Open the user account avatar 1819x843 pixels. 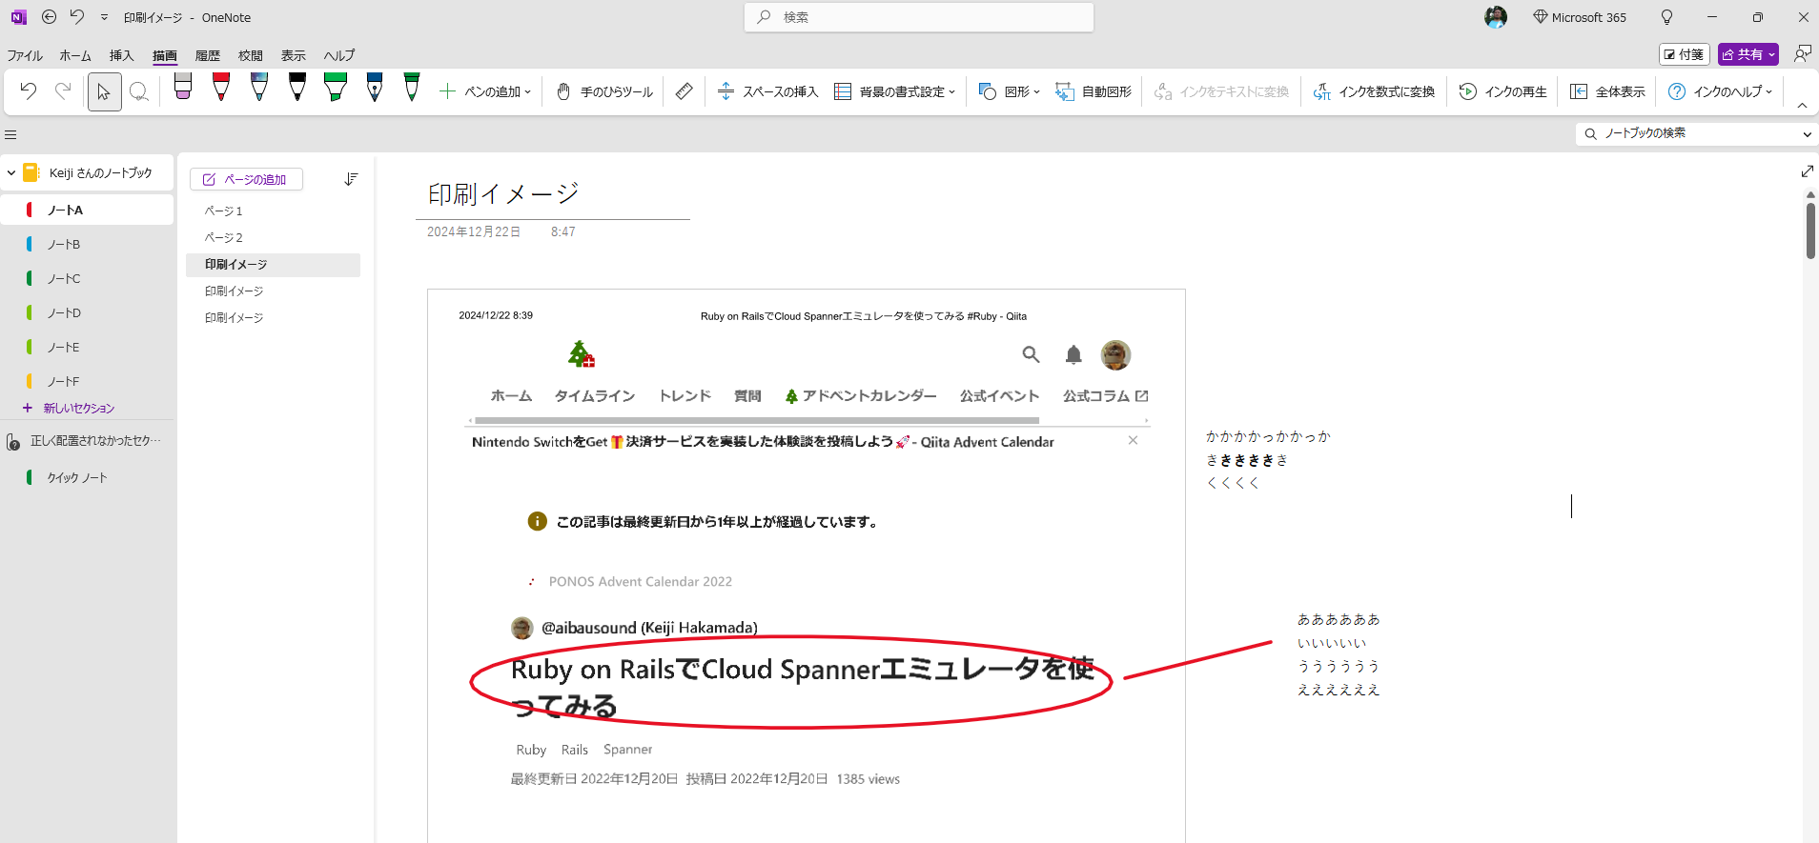click(1496, 17)
